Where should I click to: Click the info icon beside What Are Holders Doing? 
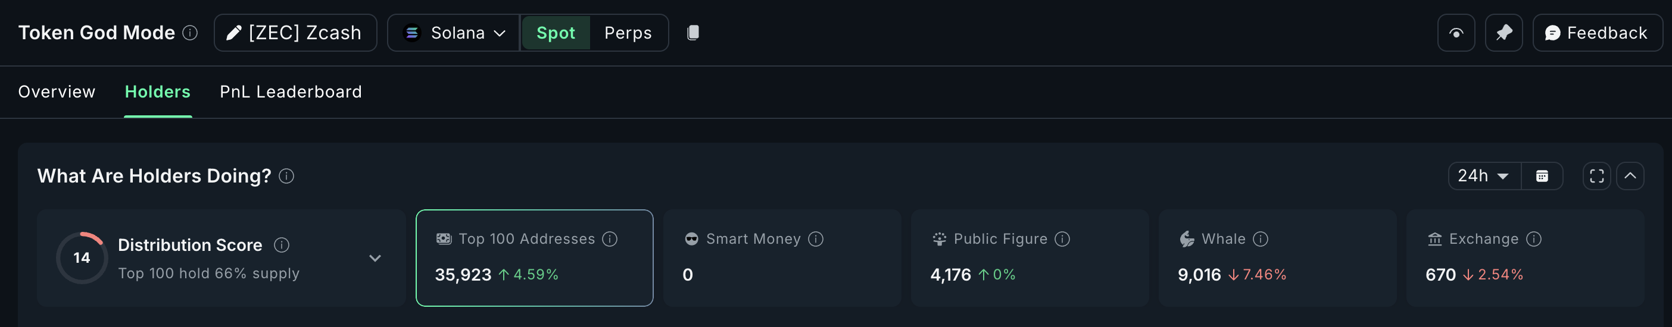pyautogui.click(x=286, y=176)
